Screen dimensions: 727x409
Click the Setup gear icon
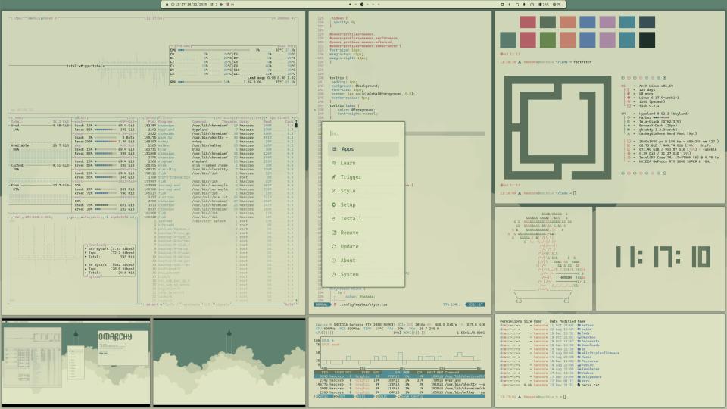(x=334, y=205)
